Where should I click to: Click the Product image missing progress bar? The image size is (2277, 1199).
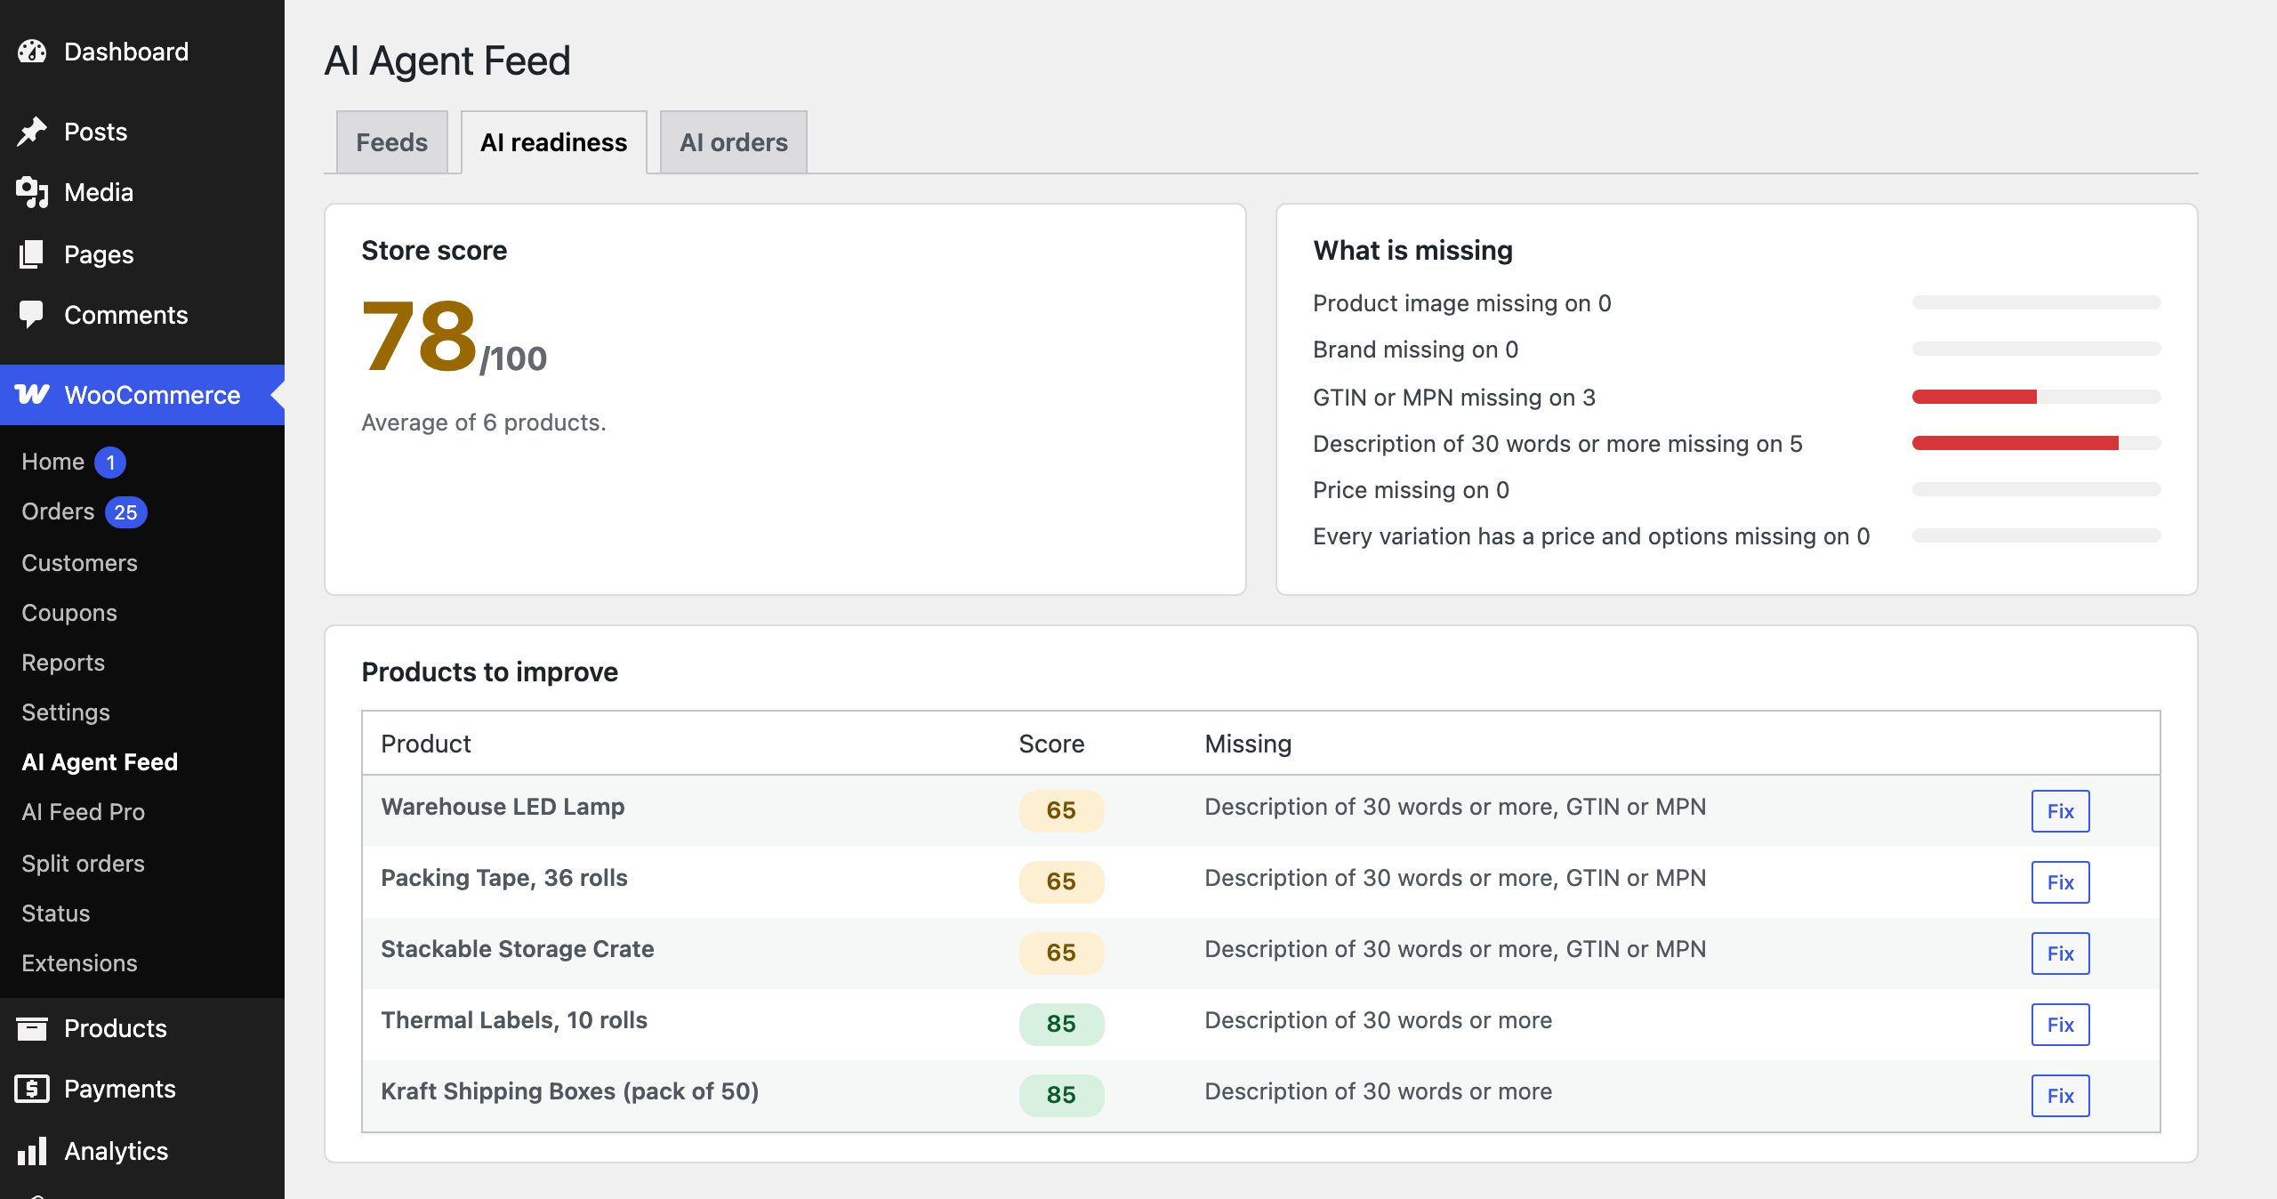pyautogui.click(x=2037, y=302)
